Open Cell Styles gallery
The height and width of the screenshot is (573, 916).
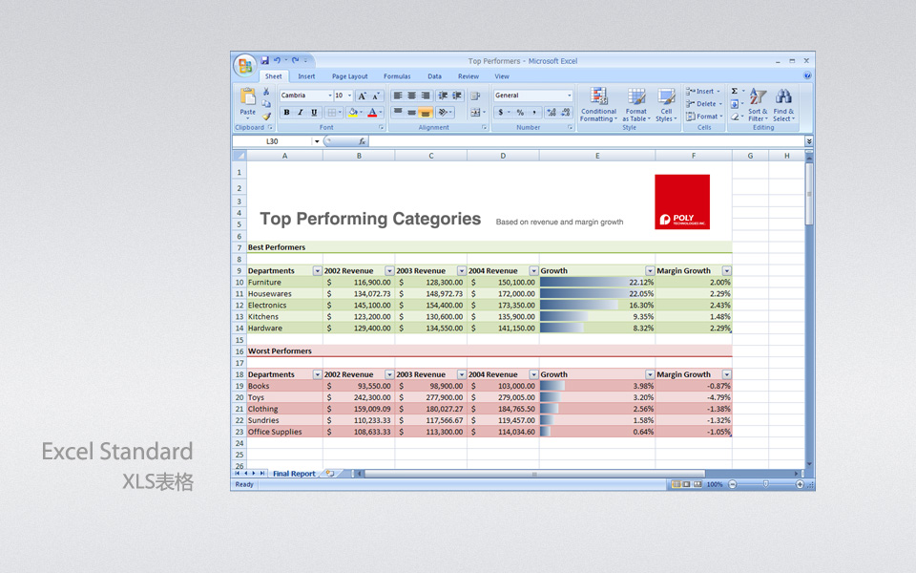pyautogui.click(x=666, y=105)
